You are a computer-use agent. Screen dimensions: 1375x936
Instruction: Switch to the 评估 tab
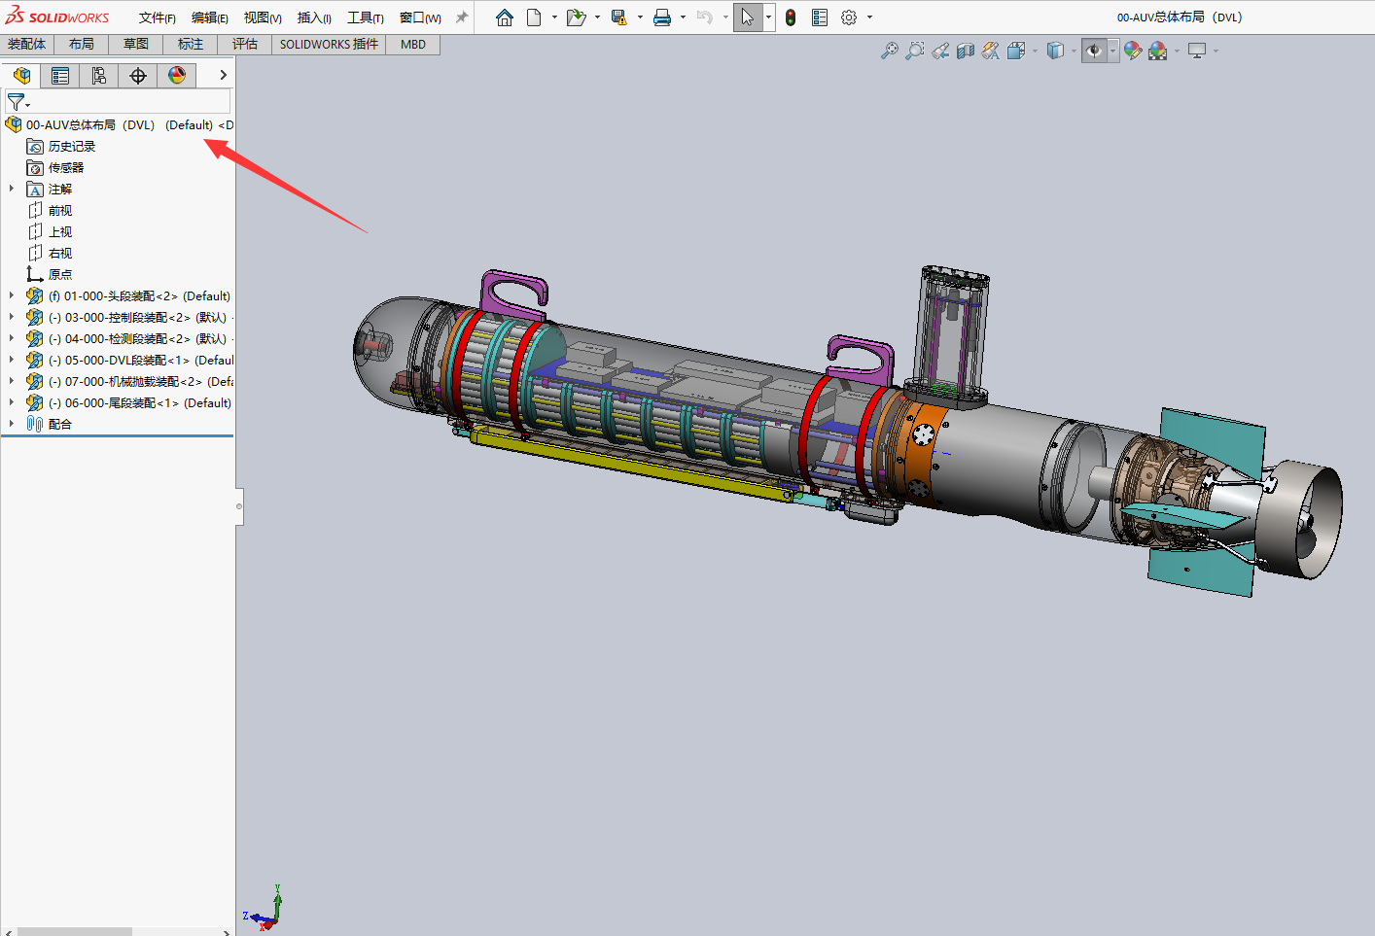245,45
